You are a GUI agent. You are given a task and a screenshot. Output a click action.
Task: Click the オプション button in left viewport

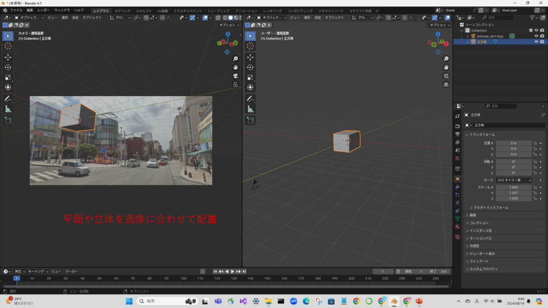229,25
